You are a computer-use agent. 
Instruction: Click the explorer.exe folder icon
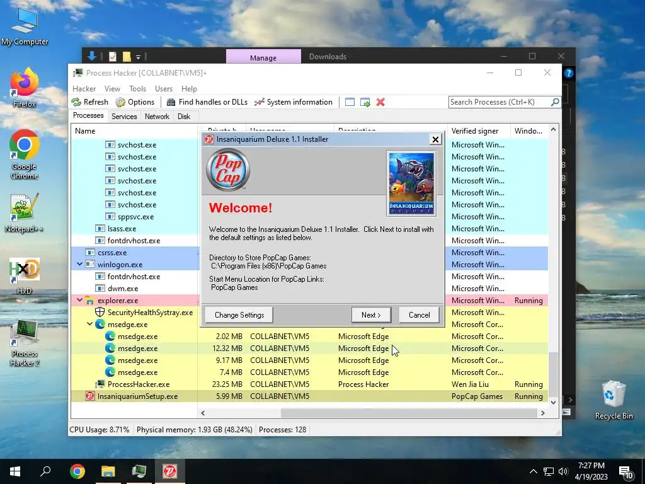click(89, 301)
